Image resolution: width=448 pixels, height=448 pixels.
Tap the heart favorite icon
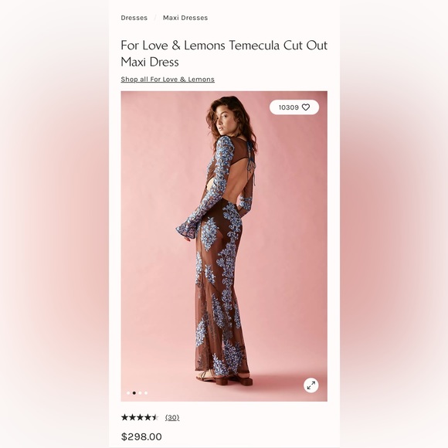pos(306,107)
